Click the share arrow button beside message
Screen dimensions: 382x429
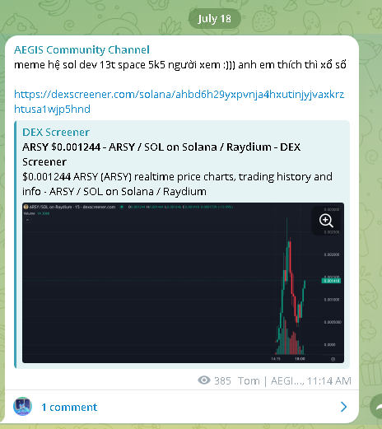(x=376, y=407)
